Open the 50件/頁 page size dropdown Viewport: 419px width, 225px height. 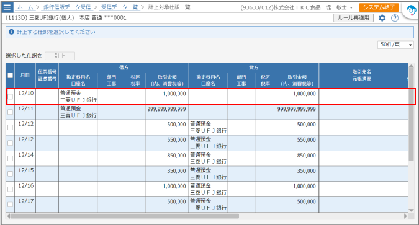[x=395, y=45]
